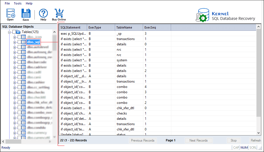Viewport: 264px width, 152px height.
Task: Tick the checkbox for dbo.autoseq_de
Action: (x=20, y=52)
